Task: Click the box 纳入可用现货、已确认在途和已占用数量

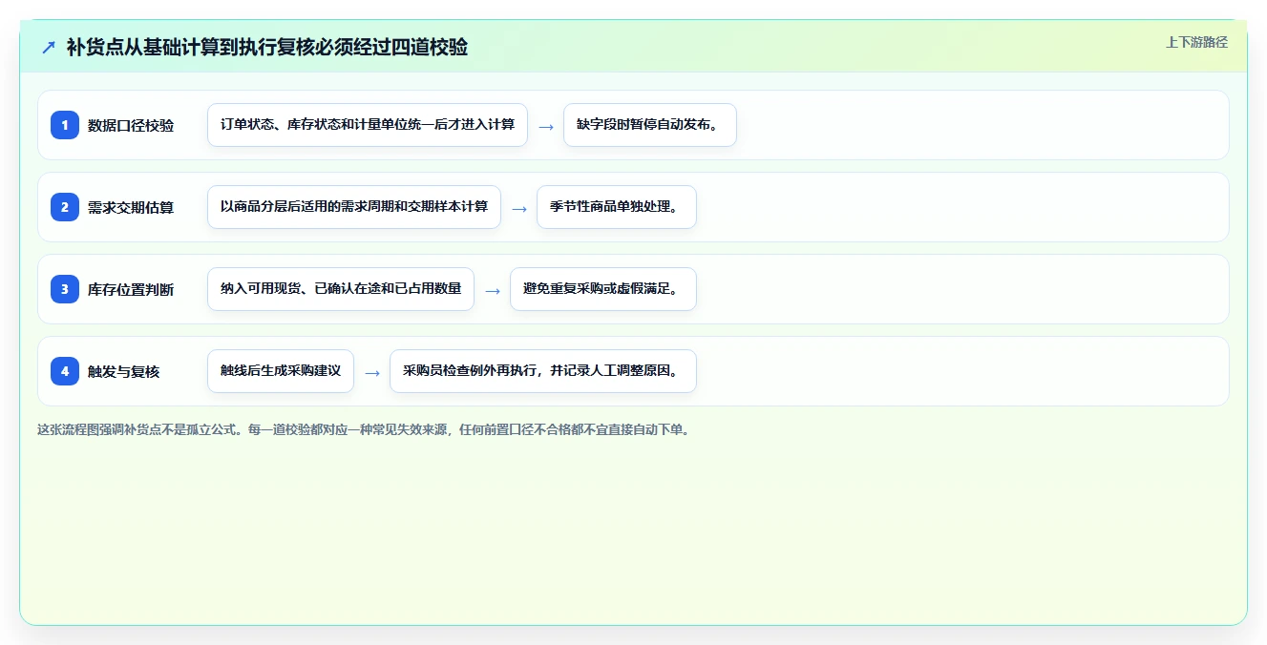Action: coord(341,289)
